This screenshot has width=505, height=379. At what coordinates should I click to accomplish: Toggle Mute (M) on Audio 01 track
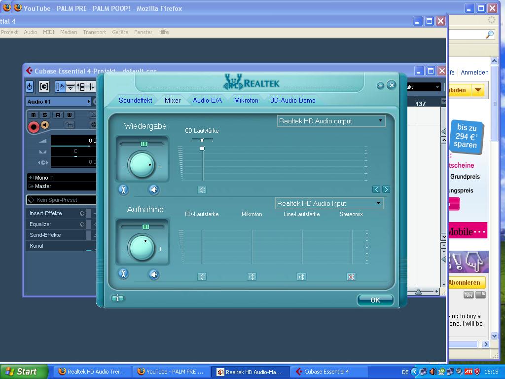34,114
